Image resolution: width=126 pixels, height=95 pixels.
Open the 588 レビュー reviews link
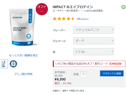click(83, 19)
